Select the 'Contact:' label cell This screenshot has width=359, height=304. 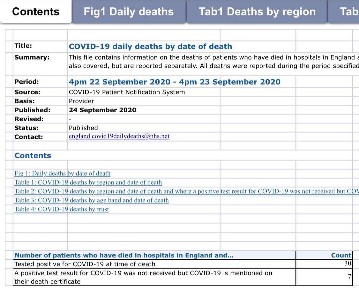pos(40,137)
